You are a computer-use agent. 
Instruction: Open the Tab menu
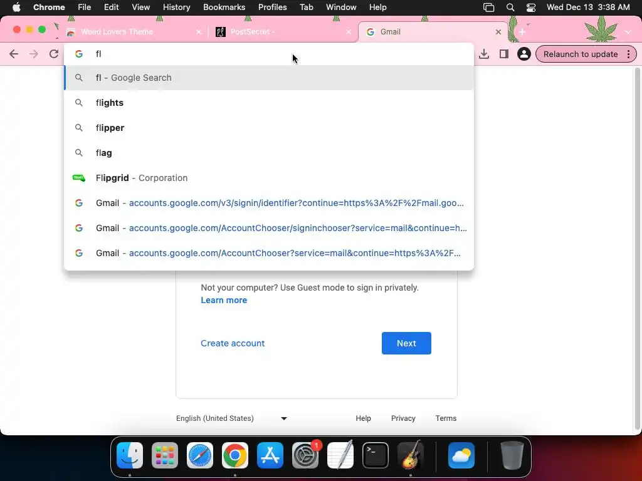pos(306,8)
